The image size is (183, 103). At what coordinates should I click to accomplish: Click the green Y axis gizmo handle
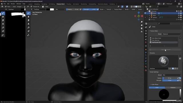[x=138, y=16]
